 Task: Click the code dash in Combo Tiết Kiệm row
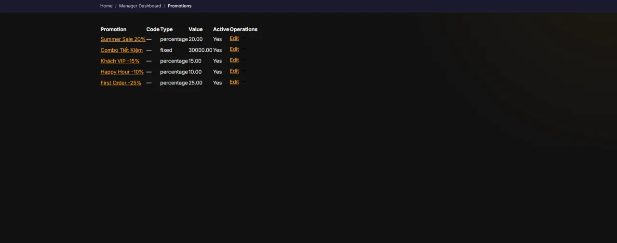[149, 50]
